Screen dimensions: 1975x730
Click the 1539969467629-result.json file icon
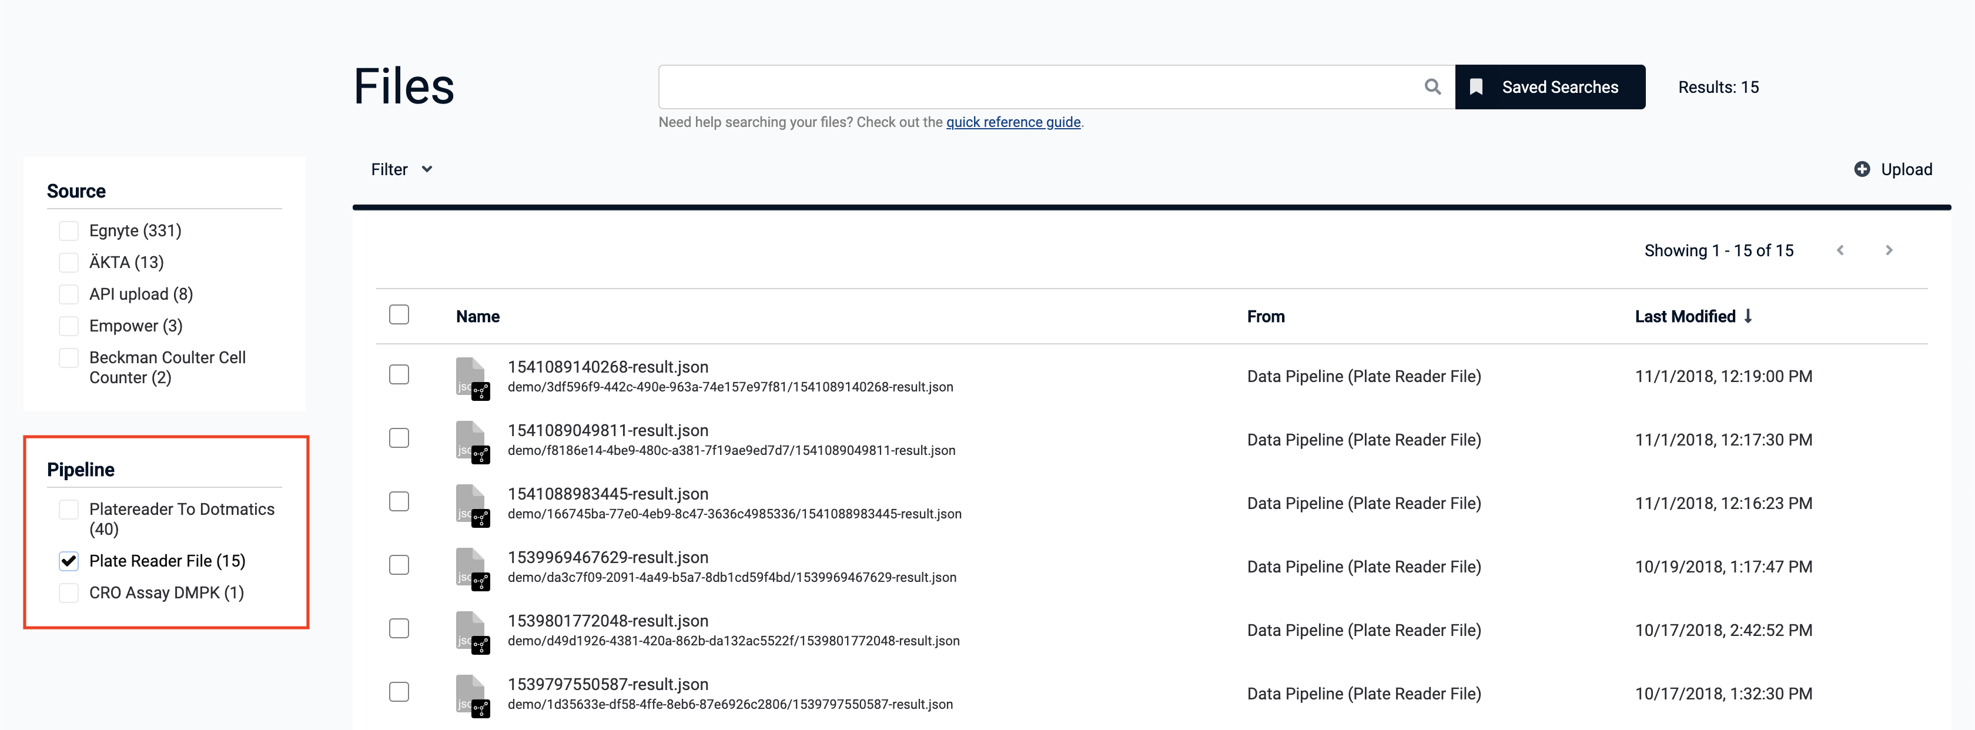coord(471,567)
